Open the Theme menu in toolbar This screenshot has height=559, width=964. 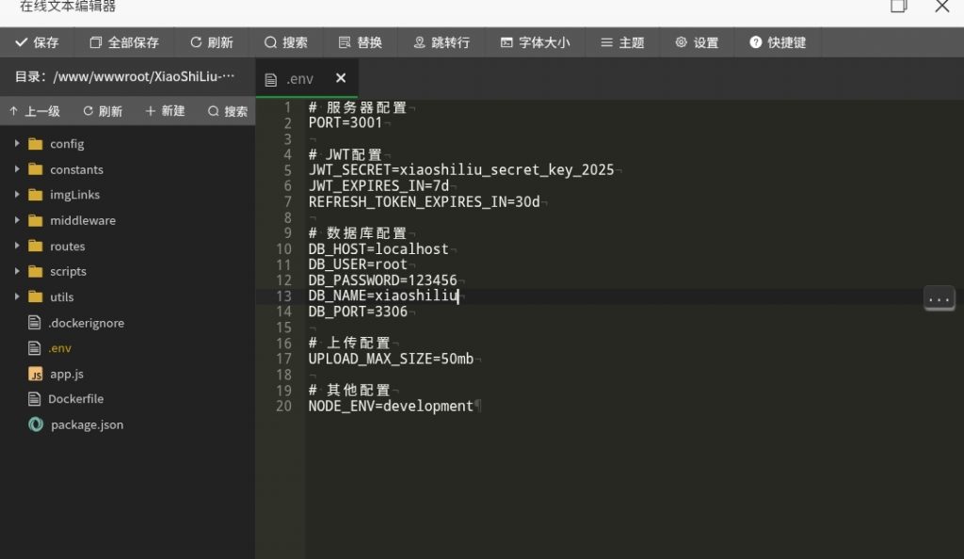621,42
